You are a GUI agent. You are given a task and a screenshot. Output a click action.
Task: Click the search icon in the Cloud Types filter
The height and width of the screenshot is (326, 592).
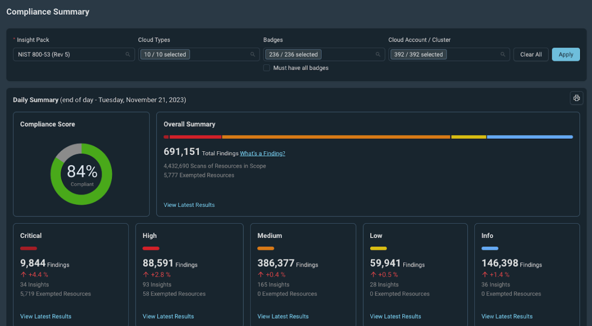[x=253, y=54]
